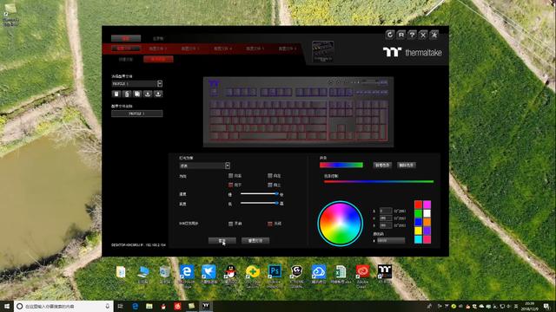556x312 pixels.
Task: Click the fifth tray-arrow profile icon on left
Action: point(158,94)
